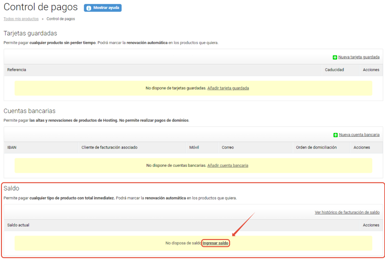
Task: Click Acciones header in saved cards table
Action: [x=371, y=70]
